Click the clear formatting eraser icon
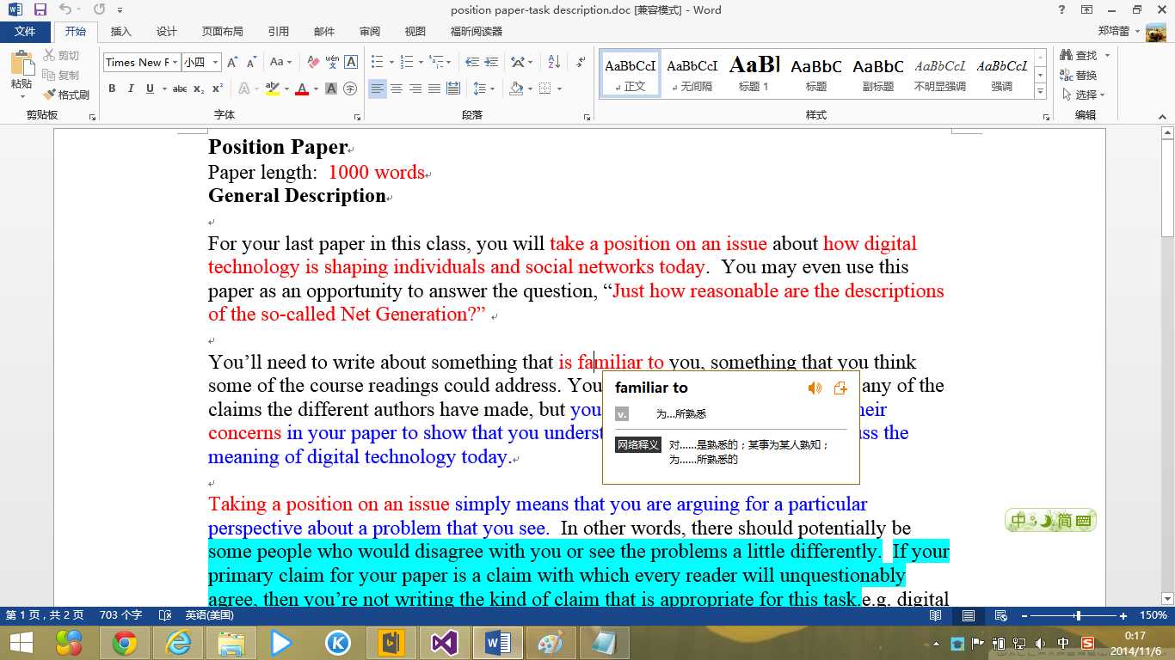The image size is (1175, 660). click(x=313, y=62)
